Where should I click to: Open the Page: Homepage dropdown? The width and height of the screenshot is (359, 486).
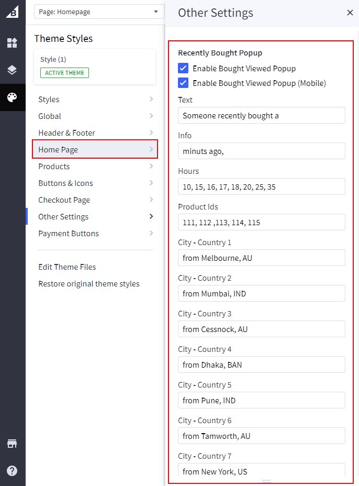(98, 12)
